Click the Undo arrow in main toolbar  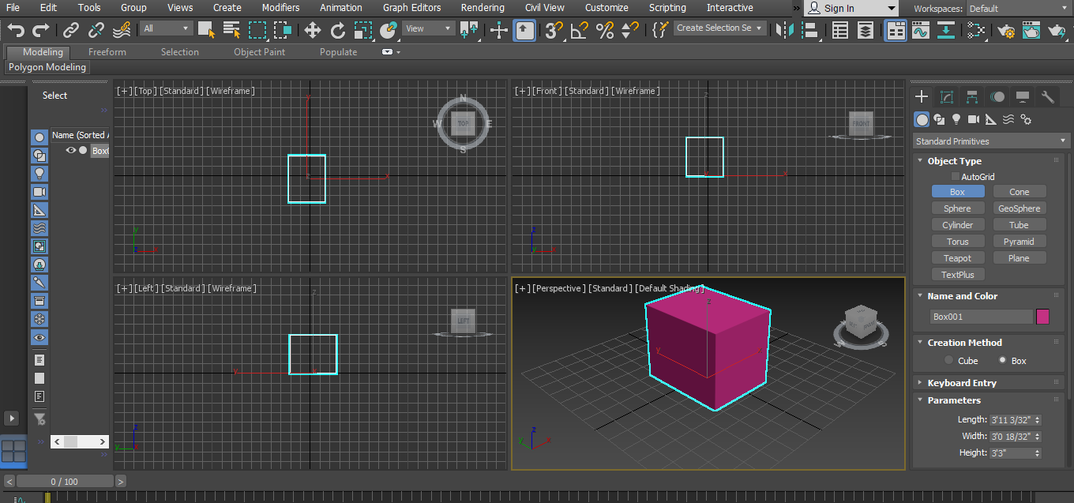click(16, 31)
